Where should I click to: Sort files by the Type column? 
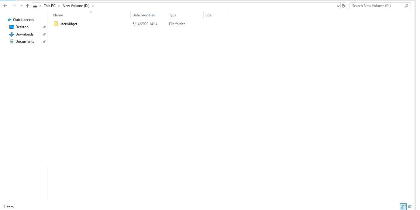click(173, 15)
